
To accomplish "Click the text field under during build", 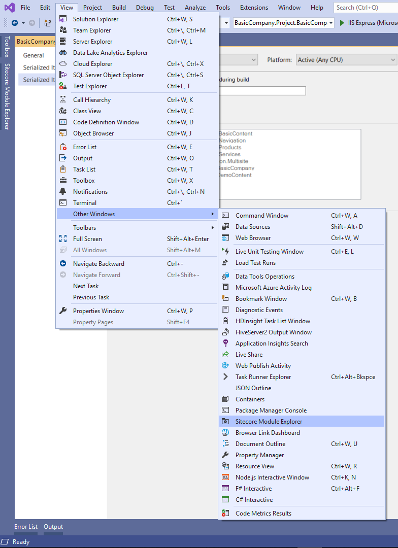I will click(x=262, y=91).
